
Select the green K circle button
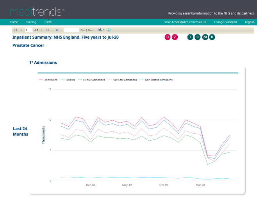tap(212, 37)
